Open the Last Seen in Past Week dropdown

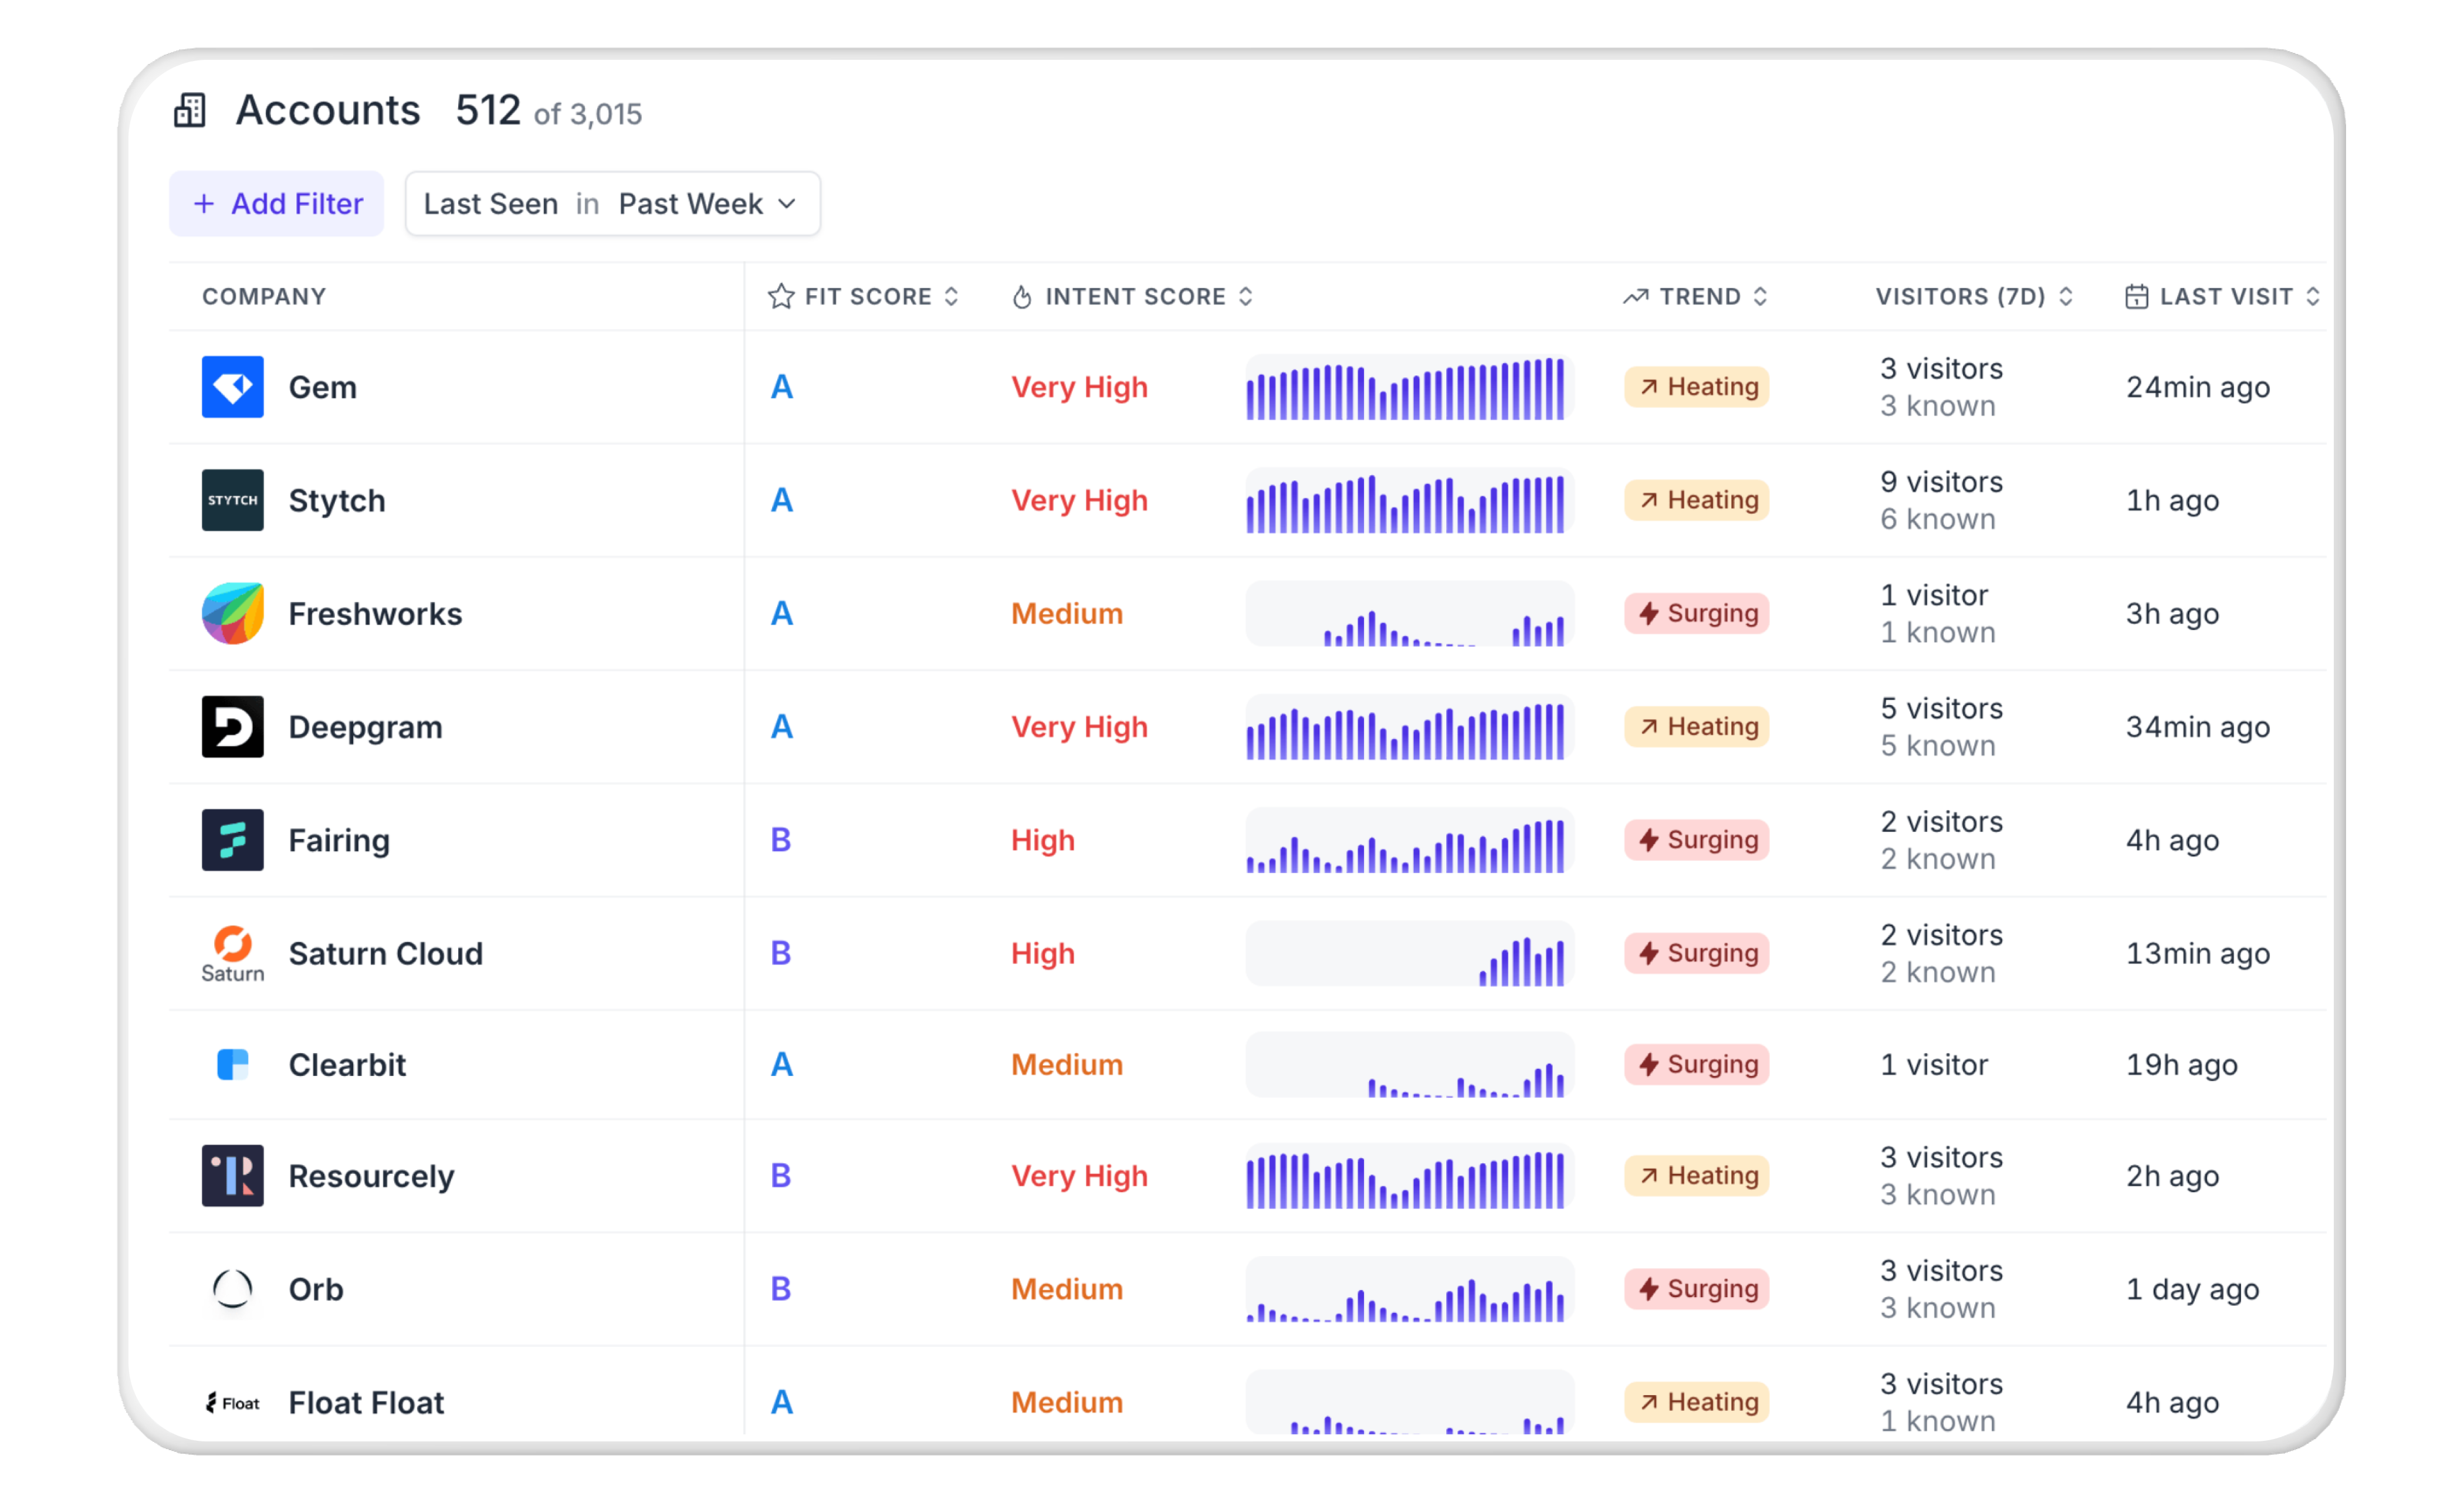[x=613, y=204]
